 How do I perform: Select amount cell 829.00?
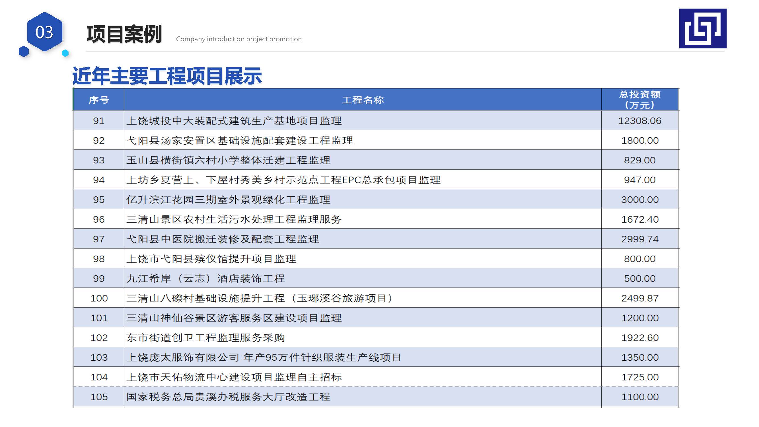click(x=640, y=160)
